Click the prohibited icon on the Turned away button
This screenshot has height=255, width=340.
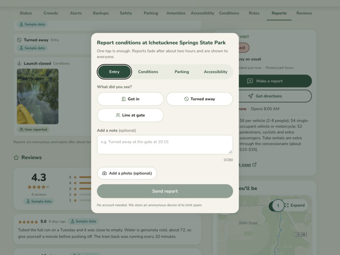pos(186,99)
